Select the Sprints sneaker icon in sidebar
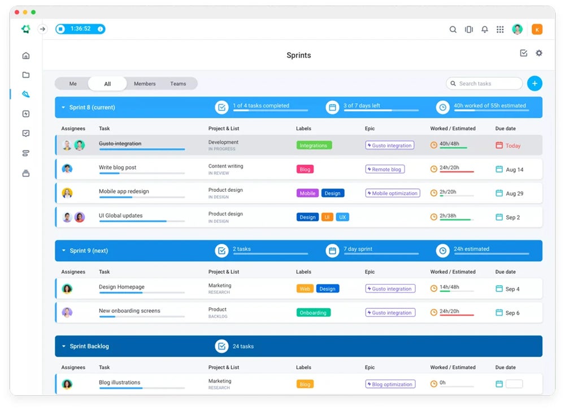 tap(26, 94)
